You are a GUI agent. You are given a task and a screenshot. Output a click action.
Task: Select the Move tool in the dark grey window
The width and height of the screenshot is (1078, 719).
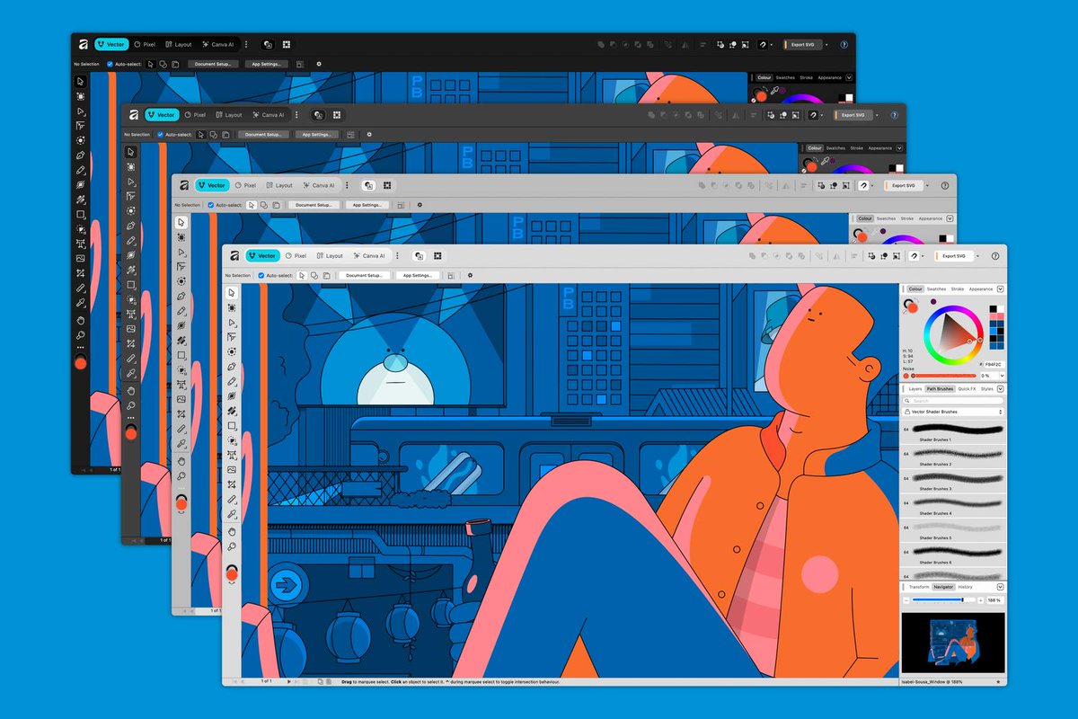(x=130, y=152)
